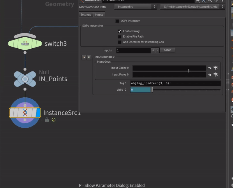
Task: Check the Add Operator for Instancing Geo box
Action: point(120,42)
